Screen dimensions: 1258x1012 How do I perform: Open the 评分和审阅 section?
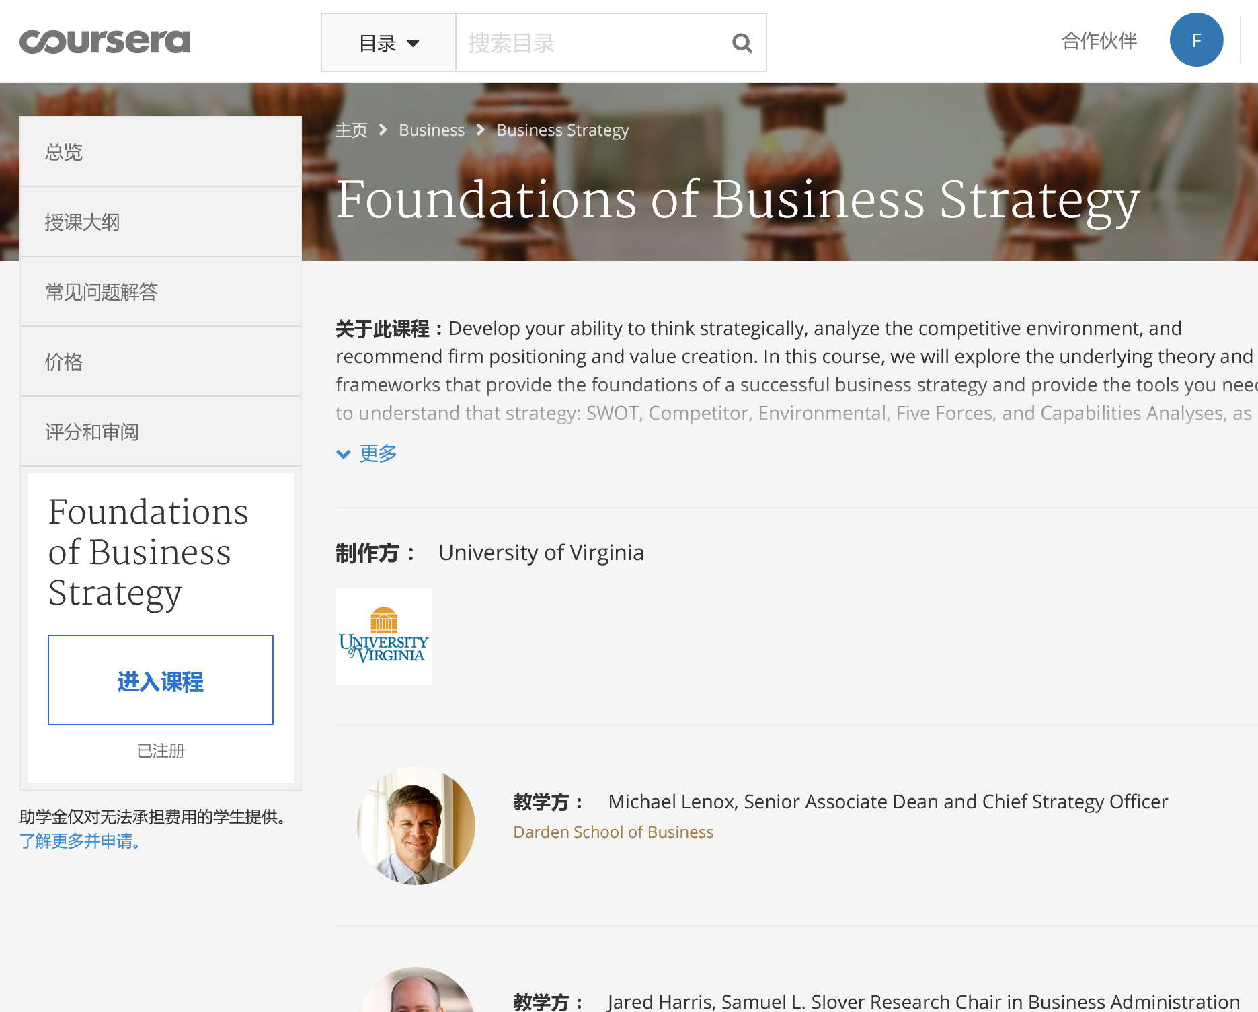(161, 432)
